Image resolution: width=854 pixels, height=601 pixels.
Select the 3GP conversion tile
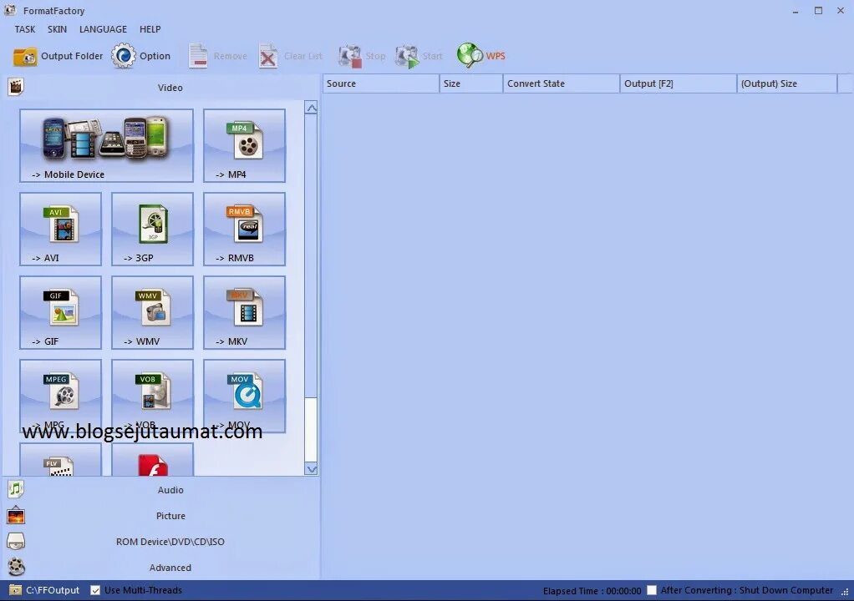152,229
